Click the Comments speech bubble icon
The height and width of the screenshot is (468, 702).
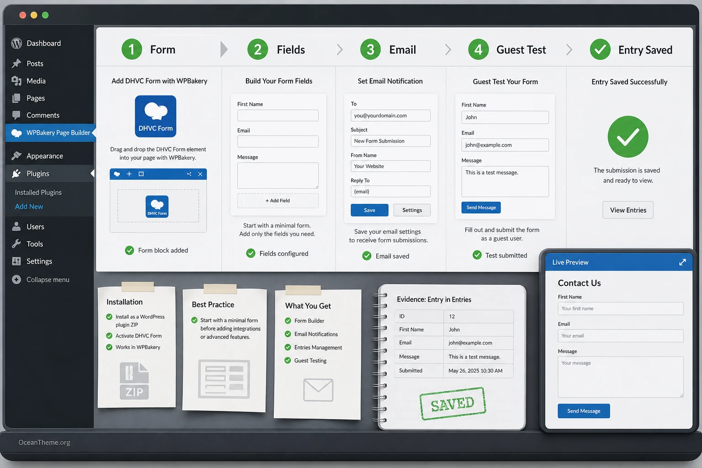[x=16, y=115]
